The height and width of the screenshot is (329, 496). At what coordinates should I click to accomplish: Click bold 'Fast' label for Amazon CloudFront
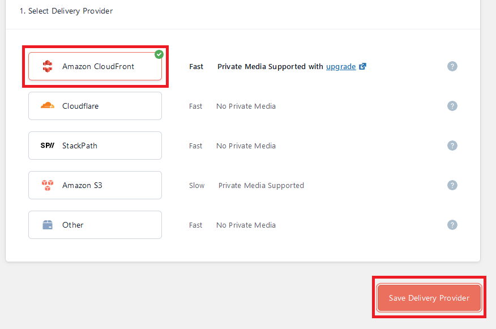[196, 67]
